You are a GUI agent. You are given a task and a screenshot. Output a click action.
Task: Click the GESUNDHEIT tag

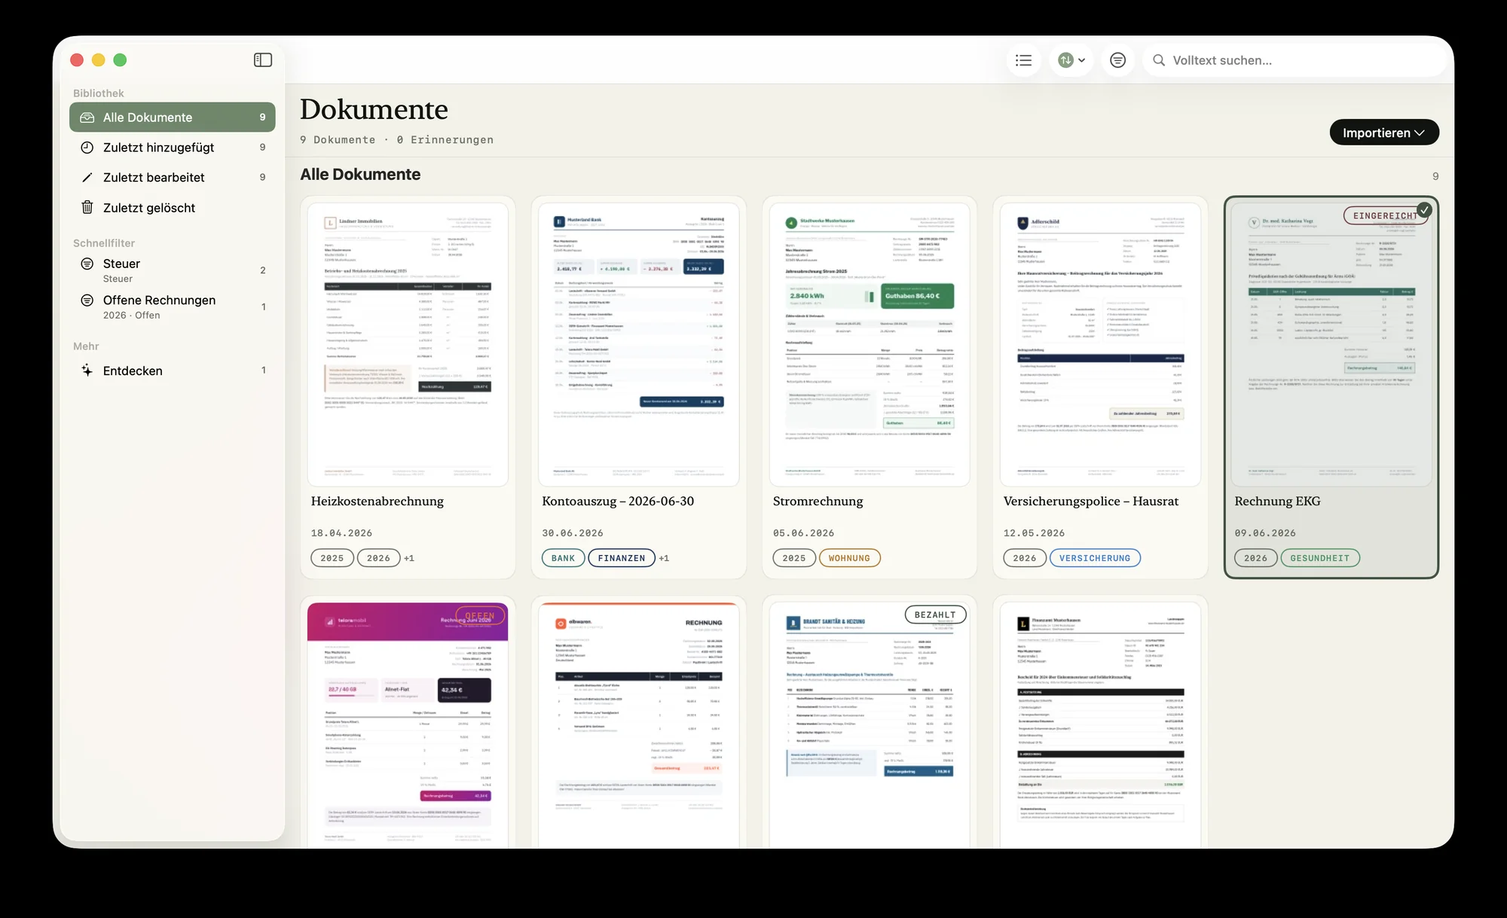[1319, 558]
